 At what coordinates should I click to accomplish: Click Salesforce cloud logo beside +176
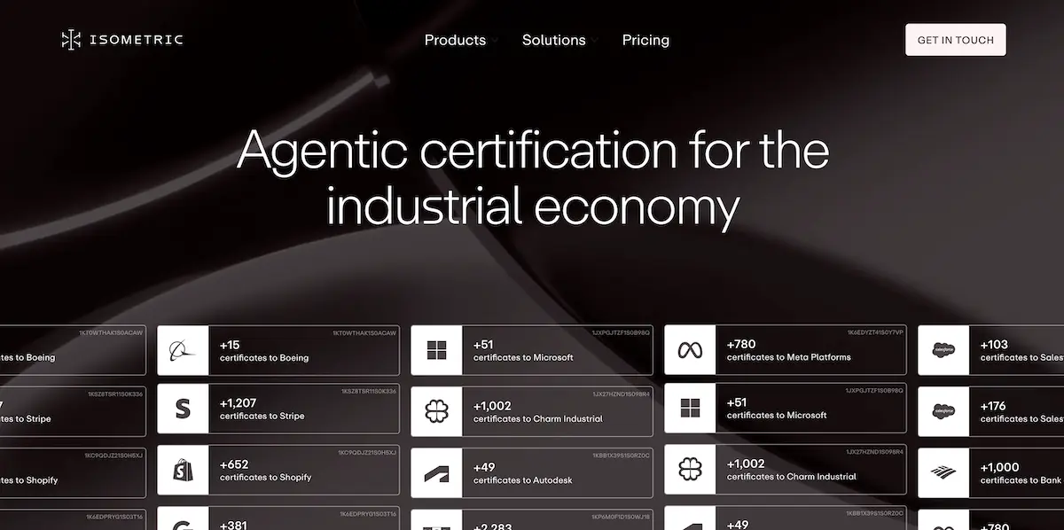click(943, 411)
